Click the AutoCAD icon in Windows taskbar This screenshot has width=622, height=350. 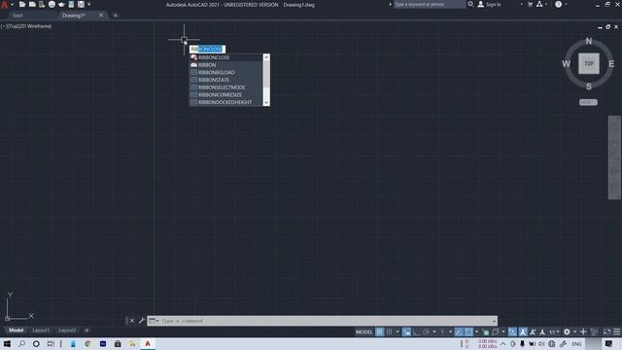(x=148, y=343)
